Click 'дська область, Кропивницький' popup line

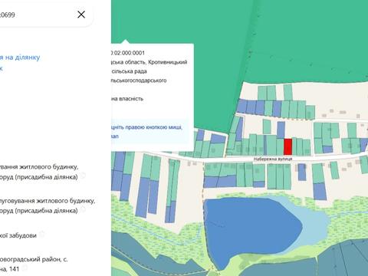pyautogui.click(x=149, y=62)
